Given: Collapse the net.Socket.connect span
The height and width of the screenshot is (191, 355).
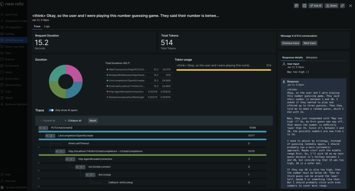Looking at the screenshot, I should tap(80, 167).
